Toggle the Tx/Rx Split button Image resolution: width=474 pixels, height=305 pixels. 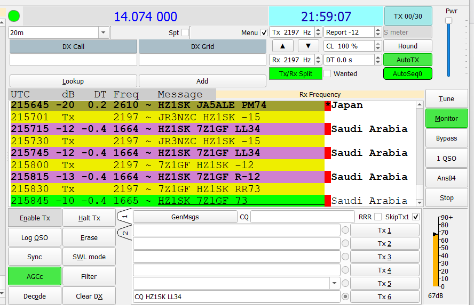(295, 73)
